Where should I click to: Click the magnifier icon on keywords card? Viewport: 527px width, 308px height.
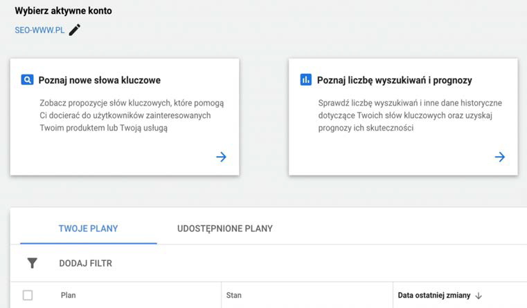click(x=27, y=80)
